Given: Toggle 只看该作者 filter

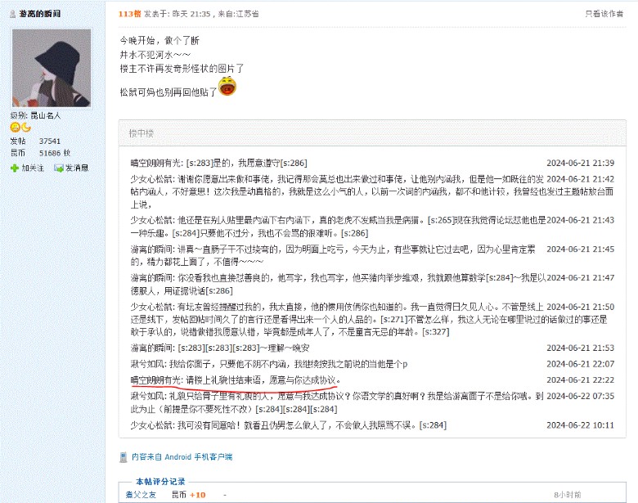Looking at the screenshot, I should [x=604, y=14].
